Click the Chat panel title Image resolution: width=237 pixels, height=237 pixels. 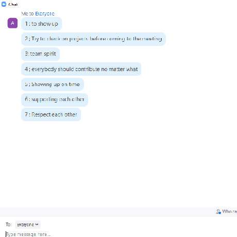[13, 5]
